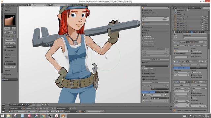
Task: Toggle render camera icon for Cube.013
Action: pos(207,17)
